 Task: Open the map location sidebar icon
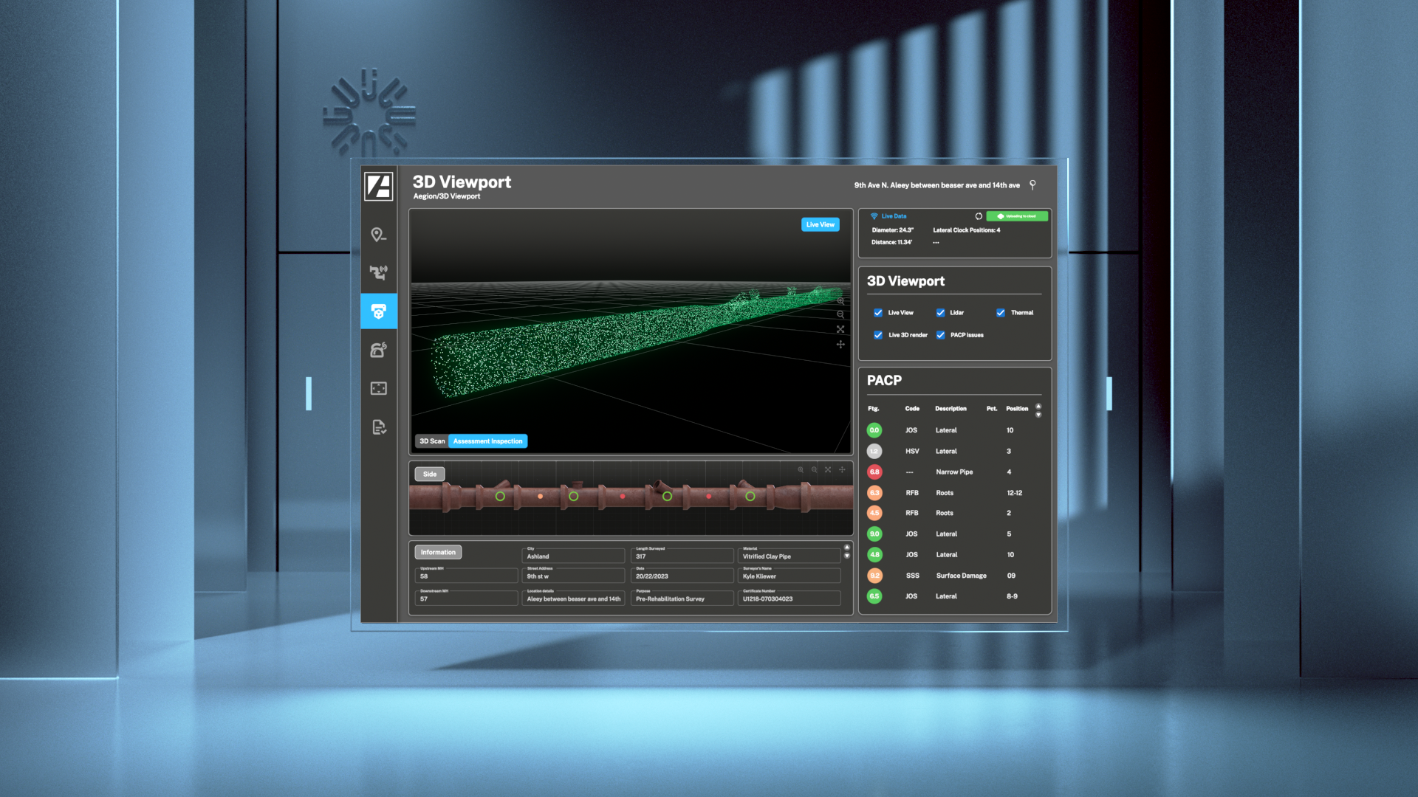point(378,235)
